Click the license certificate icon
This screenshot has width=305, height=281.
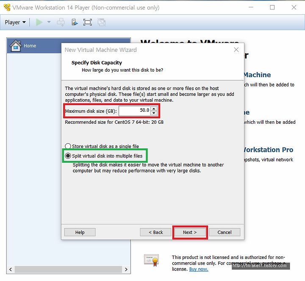pos(152,260)
